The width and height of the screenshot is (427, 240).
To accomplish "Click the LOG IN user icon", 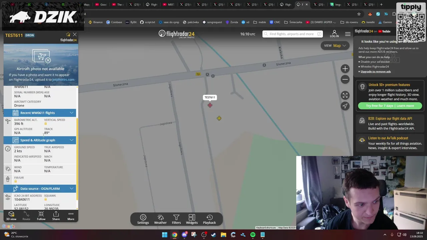I will coord(334,34).
